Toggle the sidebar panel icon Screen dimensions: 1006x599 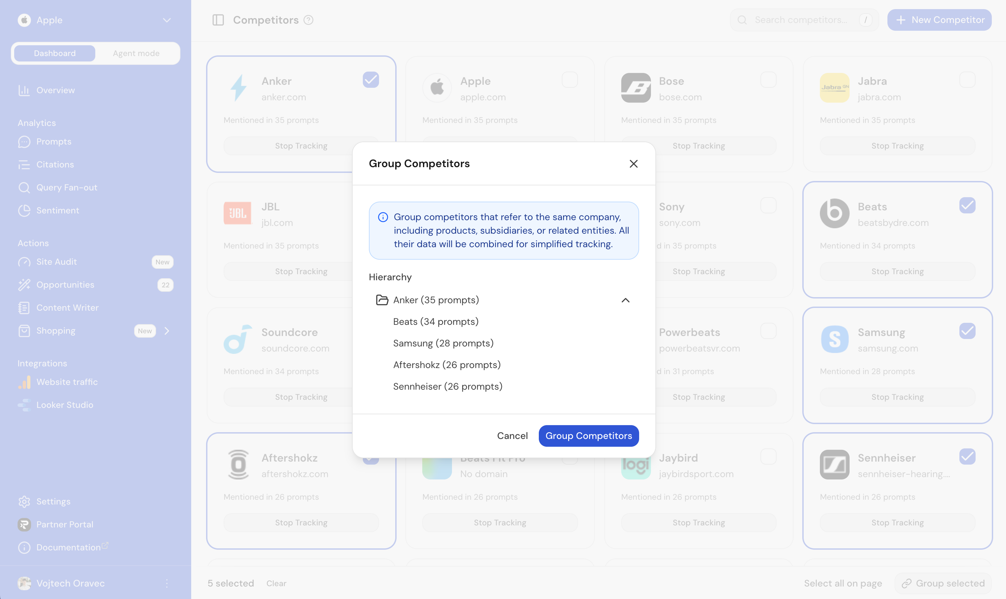click(218, 20)
